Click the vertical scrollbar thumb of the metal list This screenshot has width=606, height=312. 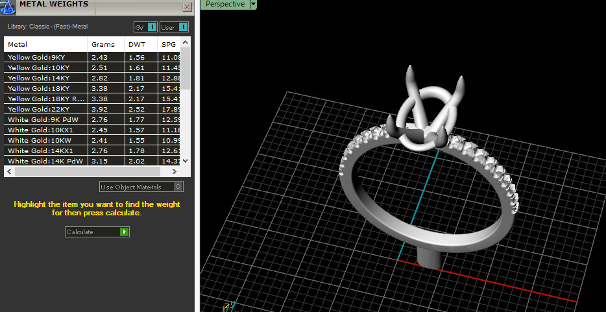point(185,68)
